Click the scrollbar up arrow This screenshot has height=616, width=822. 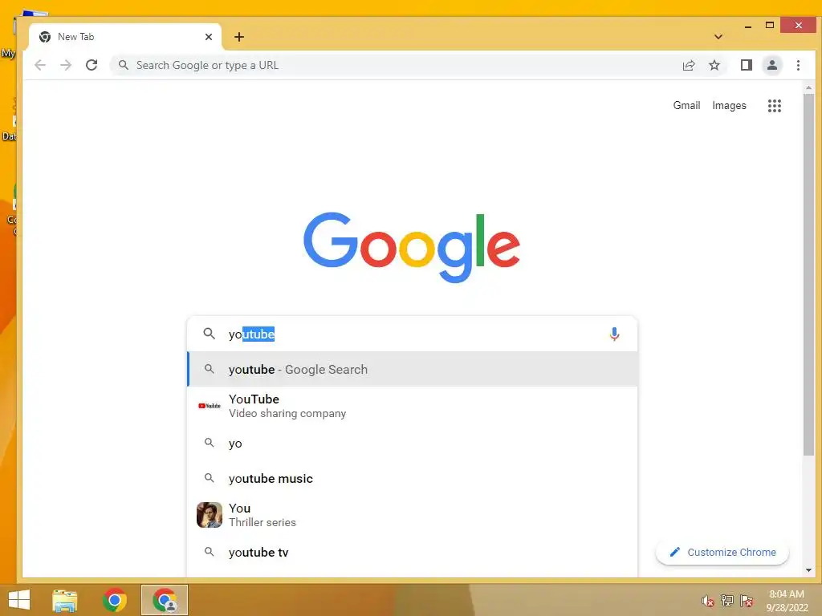808,88
